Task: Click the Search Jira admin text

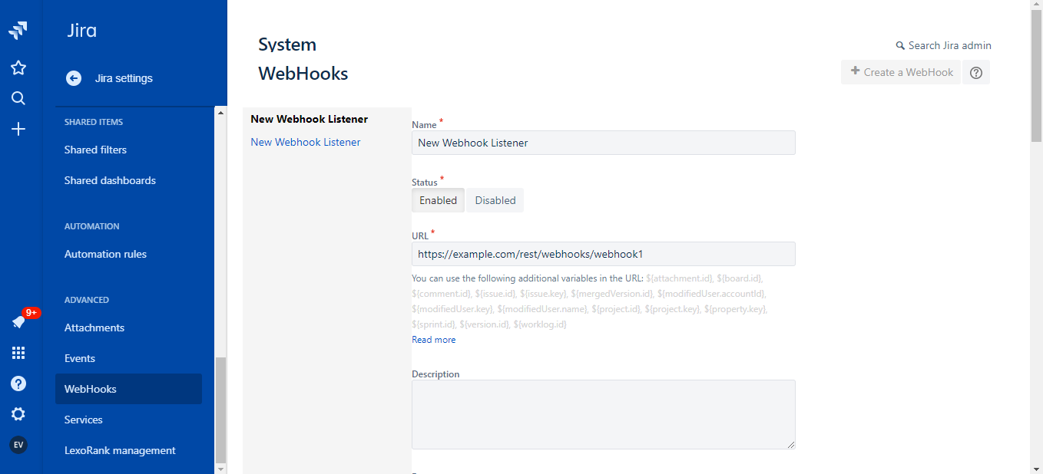Action: tap(950, 45)
